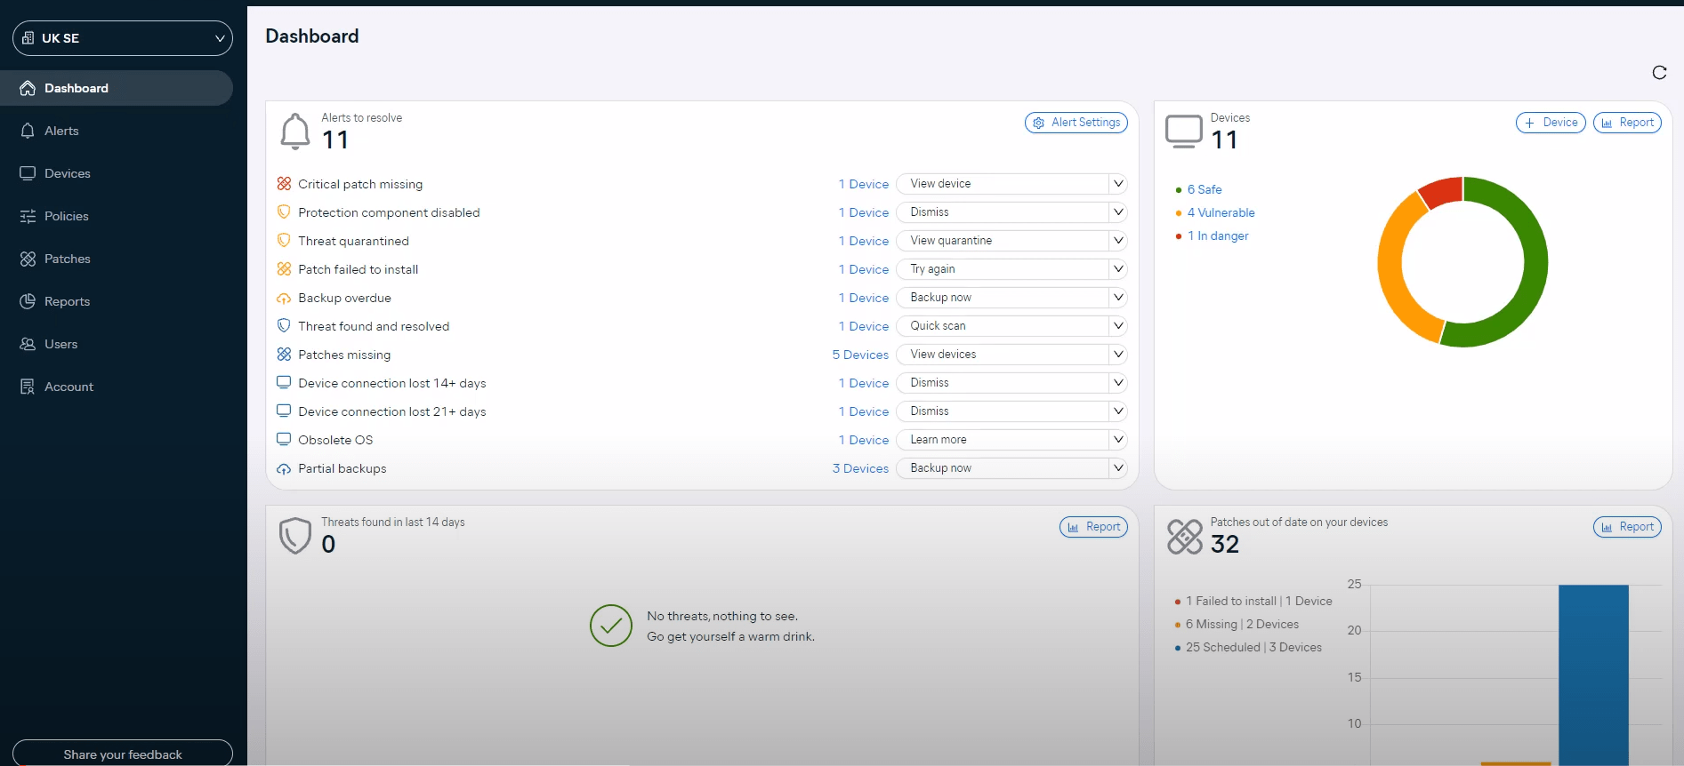
Task: Expand the Quick scan dropdown arrow
Action: click(1118, 326)
